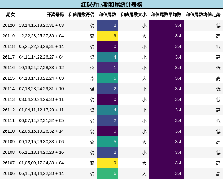223x179 pixels.
Task: Click 大 size cell in row 26115
Action: [x=144, y=78]
